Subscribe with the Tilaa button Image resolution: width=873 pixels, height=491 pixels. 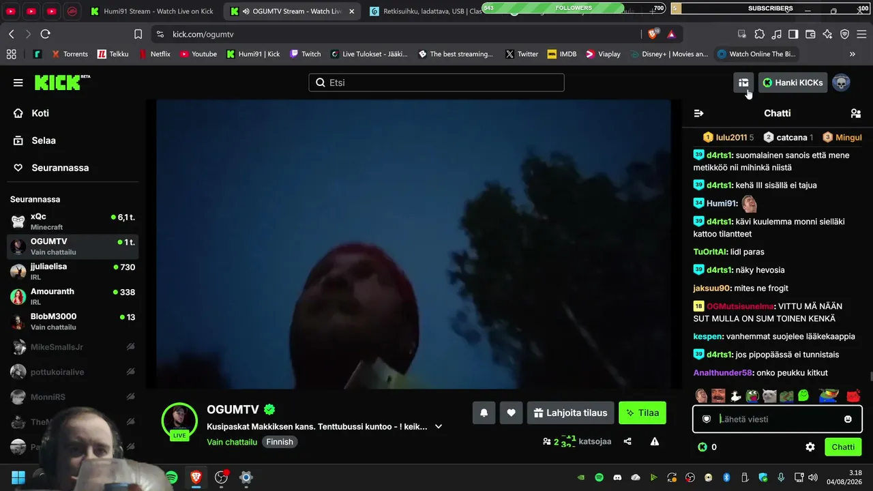642,413
